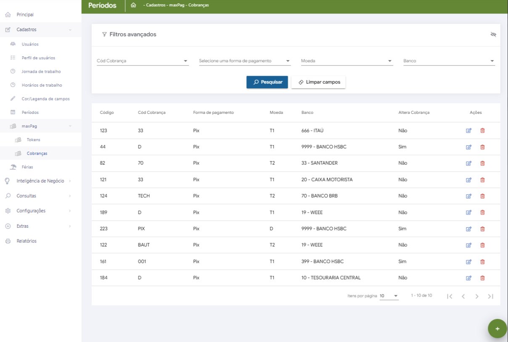Expand the Inteligência de Negócio menu
Viewport: 508px width, 342px height.
[x=40, y=181]
